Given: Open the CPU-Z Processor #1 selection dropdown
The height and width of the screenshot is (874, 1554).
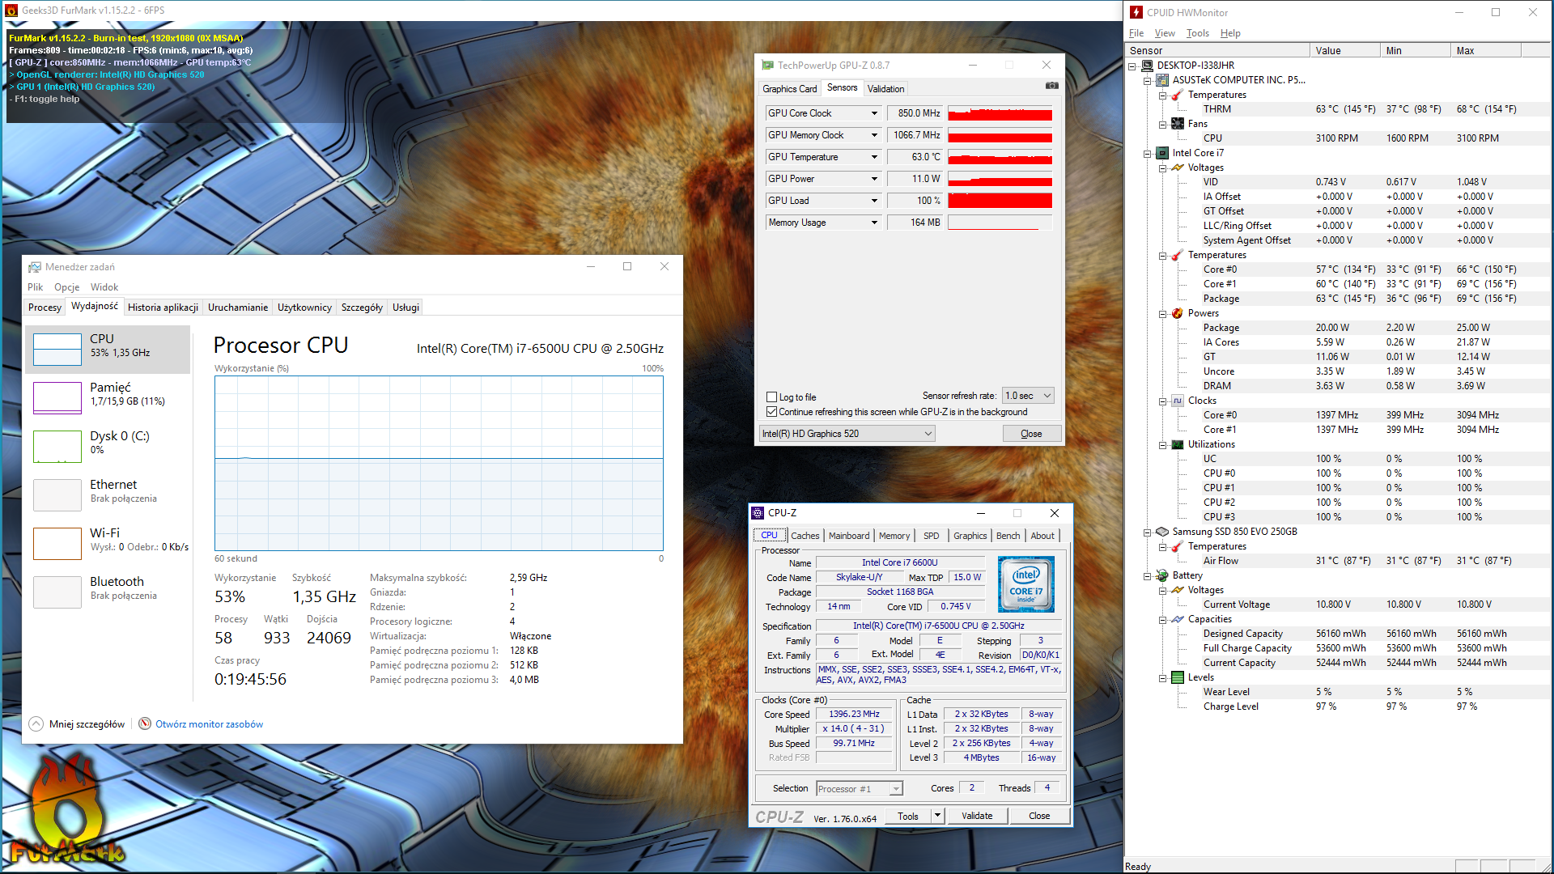Looking at the screenshot, I should click(x=859, y=789).
